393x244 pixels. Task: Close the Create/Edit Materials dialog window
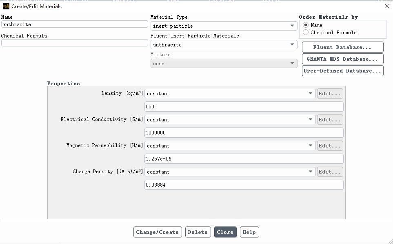[387, 6]
